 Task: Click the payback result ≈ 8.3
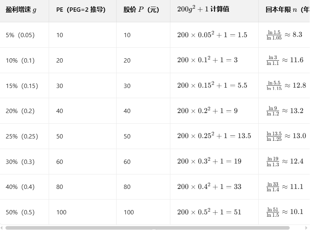point(294,35)
